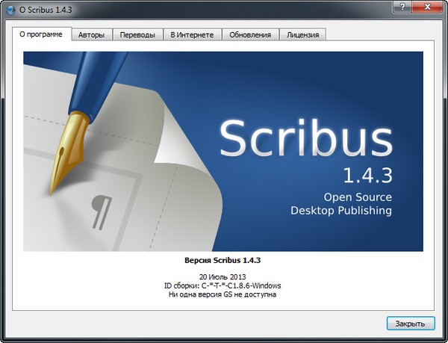This screenshot has width=448, height=343.
Task: Click the 1.4.3 version number in banner
Action: (367, 176)
